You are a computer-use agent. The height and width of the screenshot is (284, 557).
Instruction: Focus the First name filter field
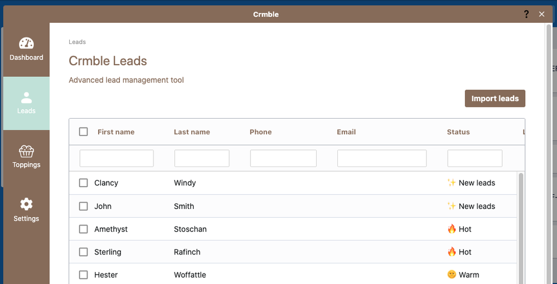[x=117, y=158]
